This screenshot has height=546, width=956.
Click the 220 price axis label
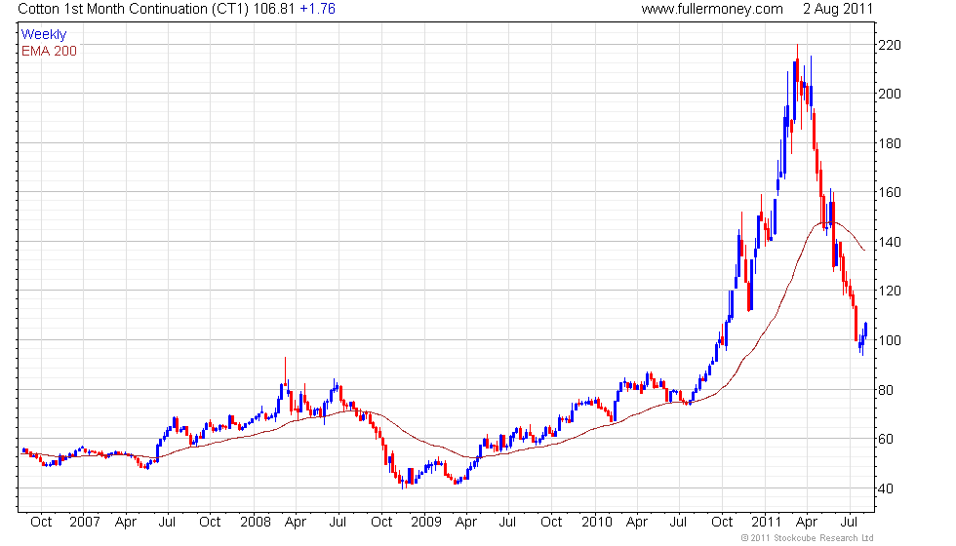(x=890, y=45)
